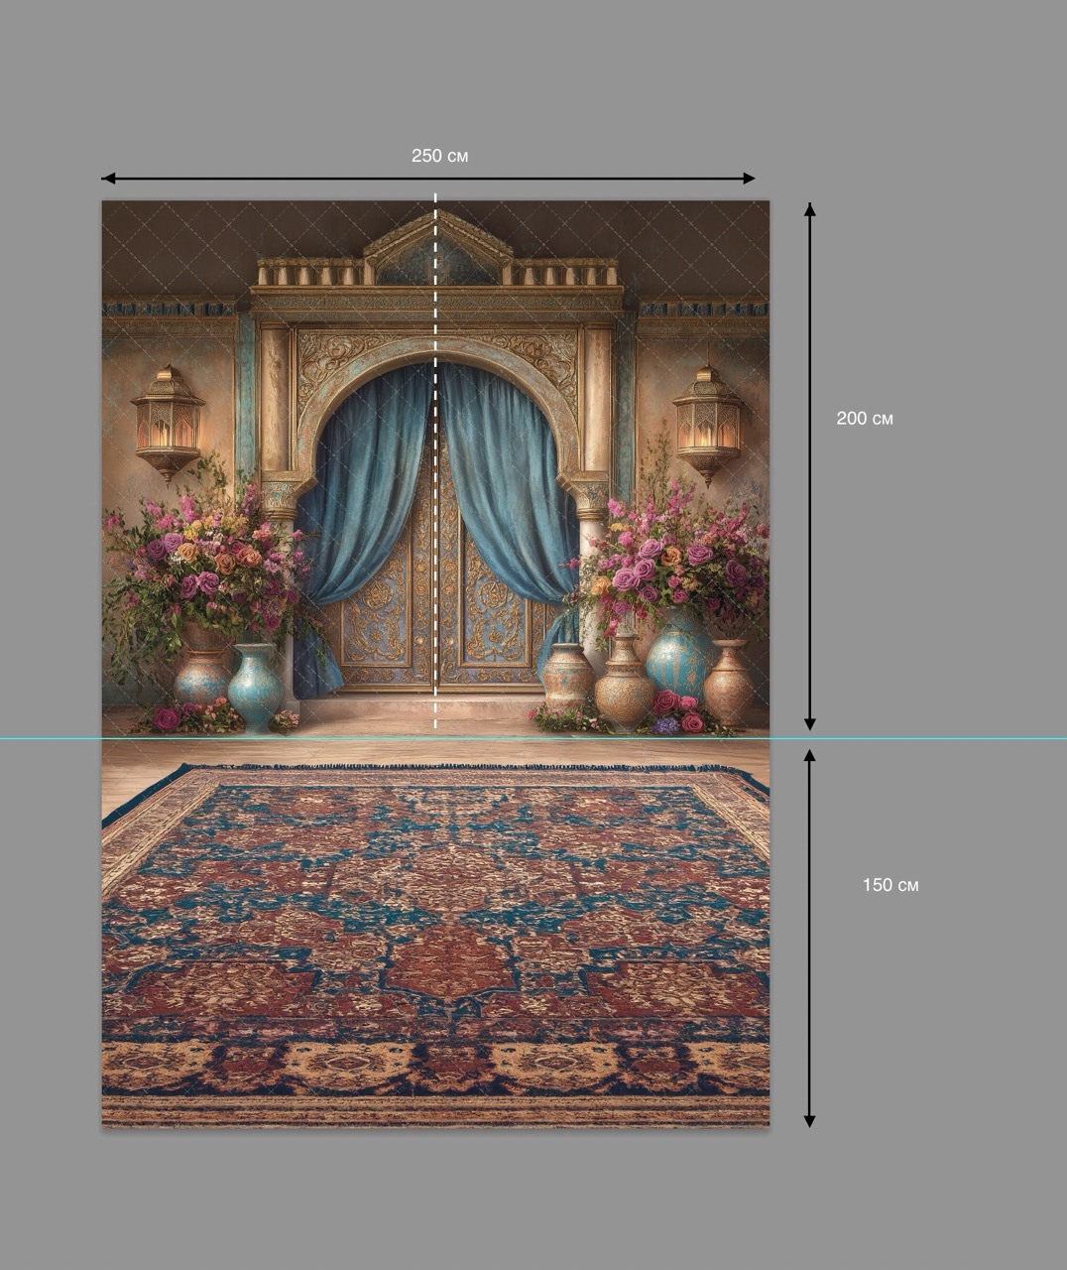The image size is (1067, 1270).
Task: Click the triangular pediment above arch
Action: click(437, 247)
